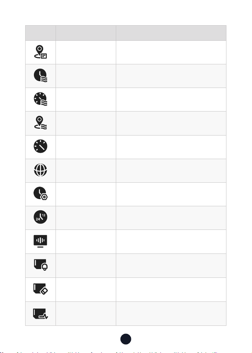Select the card with pulse line icon

40,313
